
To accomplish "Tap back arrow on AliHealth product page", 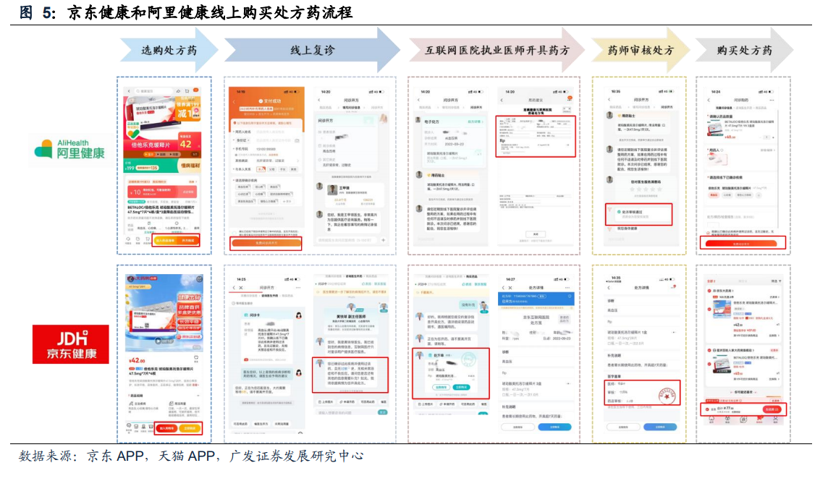I will tap(130, 91).
